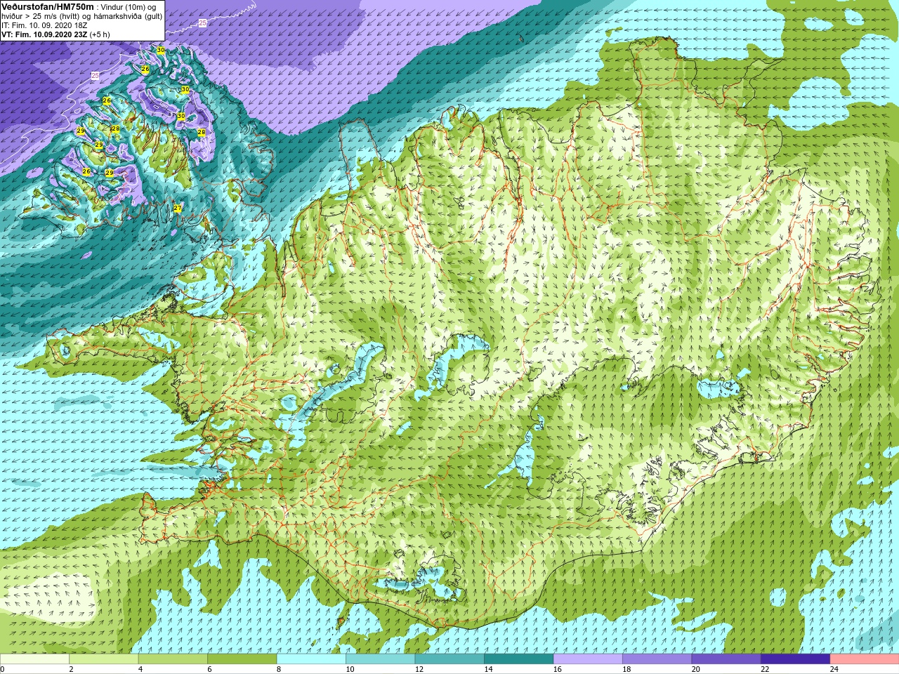899x674 pixels.
Task: Click the legend scale number 12
Action: coord(419,669)
